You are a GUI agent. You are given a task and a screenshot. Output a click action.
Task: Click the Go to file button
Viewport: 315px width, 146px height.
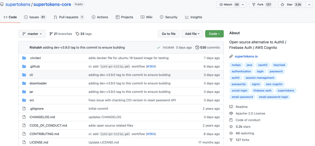[169, 34]
